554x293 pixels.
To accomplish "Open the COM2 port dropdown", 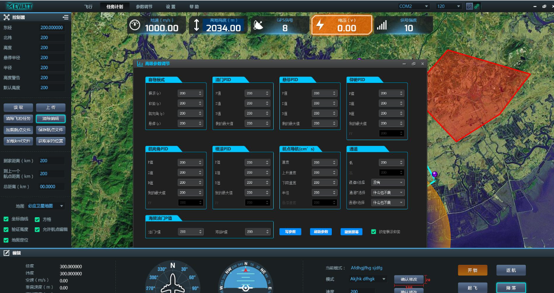I will 414,7.
